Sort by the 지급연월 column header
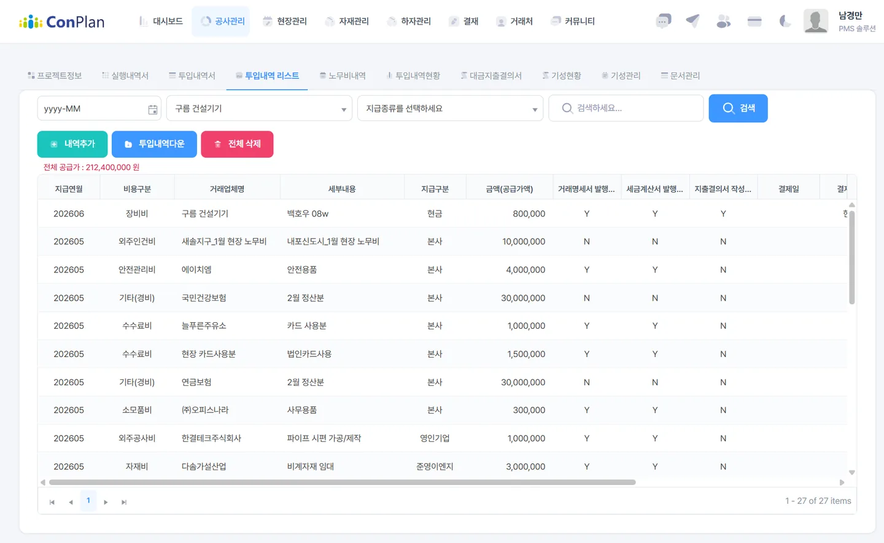The height and width of the screenshot is (543, 884). click(69, 189)
